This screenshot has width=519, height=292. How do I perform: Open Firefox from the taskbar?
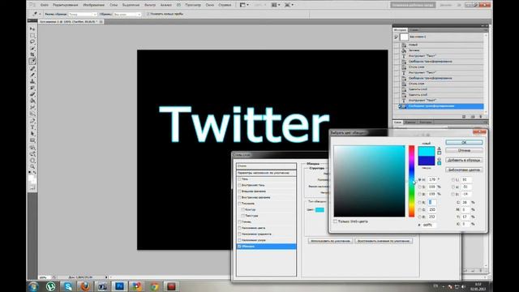[85, 286]
